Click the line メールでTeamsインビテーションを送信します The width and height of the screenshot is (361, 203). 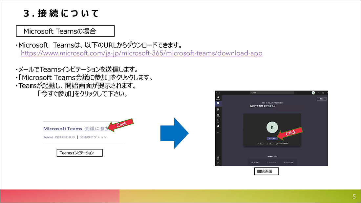(77, 69)
